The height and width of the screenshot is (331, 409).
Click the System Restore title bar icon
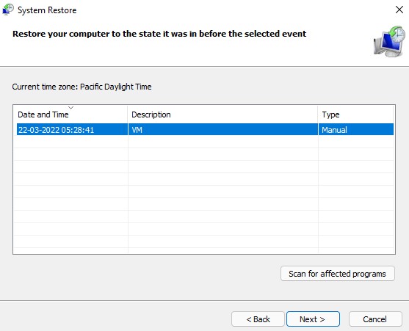8,10
